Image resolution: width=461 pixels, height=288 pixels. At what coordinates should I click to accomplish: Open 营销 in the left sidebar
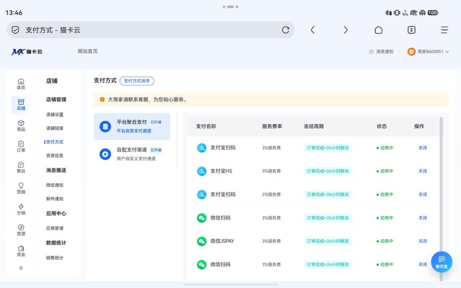coord(21,189)
